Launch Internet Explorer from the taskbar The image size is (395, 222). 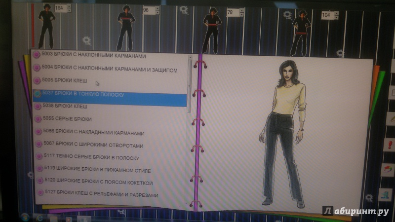point(39,218)
